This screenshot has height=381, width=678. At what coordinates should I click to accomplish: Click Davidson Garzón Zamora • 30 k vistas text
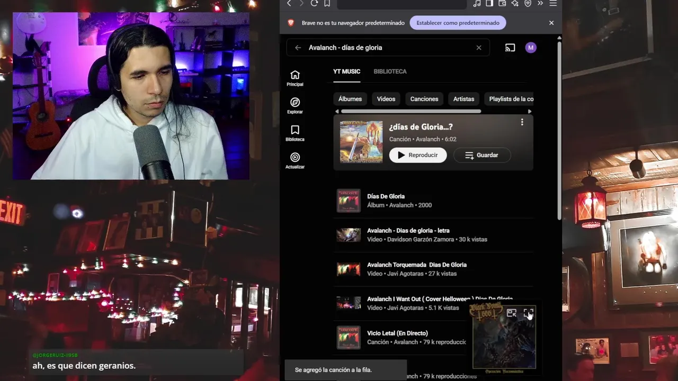point(437,239)
